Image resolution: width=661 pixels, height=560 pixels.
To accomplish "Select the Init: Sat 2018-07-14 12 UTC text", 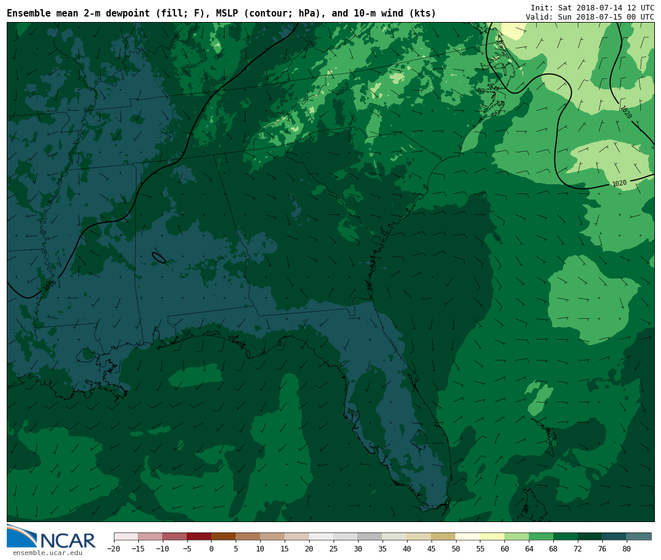I will (x=592, y=7).
